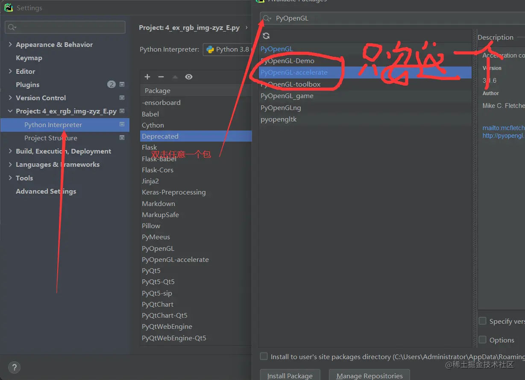Click the project-level icon beside Version Control
This screenshot has height=380, width=525.
coord(122,98)
